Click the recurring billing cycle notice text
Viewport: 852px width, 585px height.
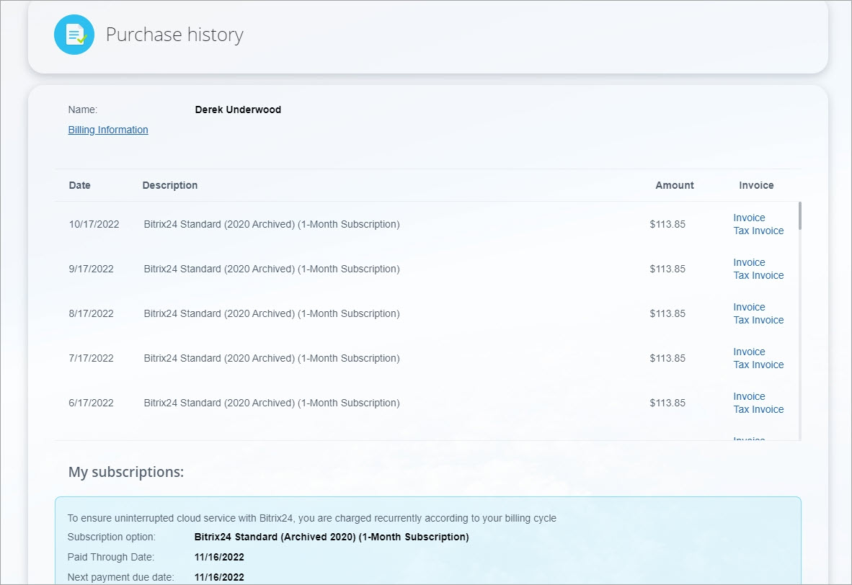click(312, 518)
